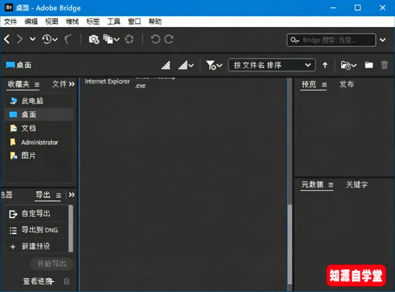The width and height of the screenshot is (395, 292).
Task: Switch to the 关键字 tab
Action: coord(357,185)
